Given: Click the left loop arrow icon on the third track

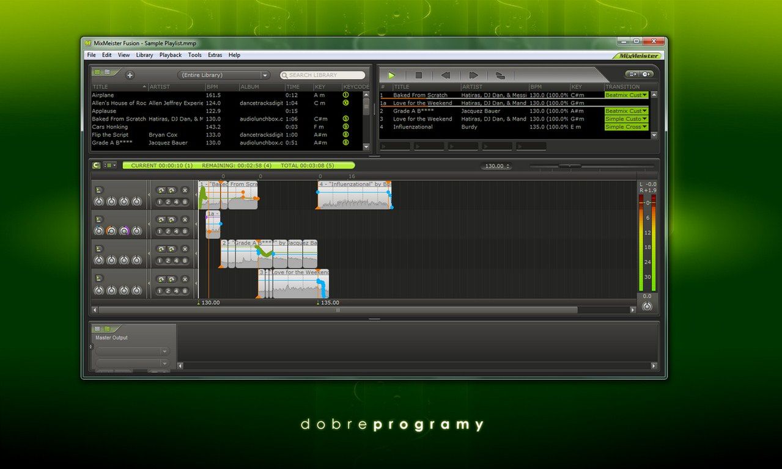Looking at the screenshot, I should pyautogui.click(x=161, y=249).
